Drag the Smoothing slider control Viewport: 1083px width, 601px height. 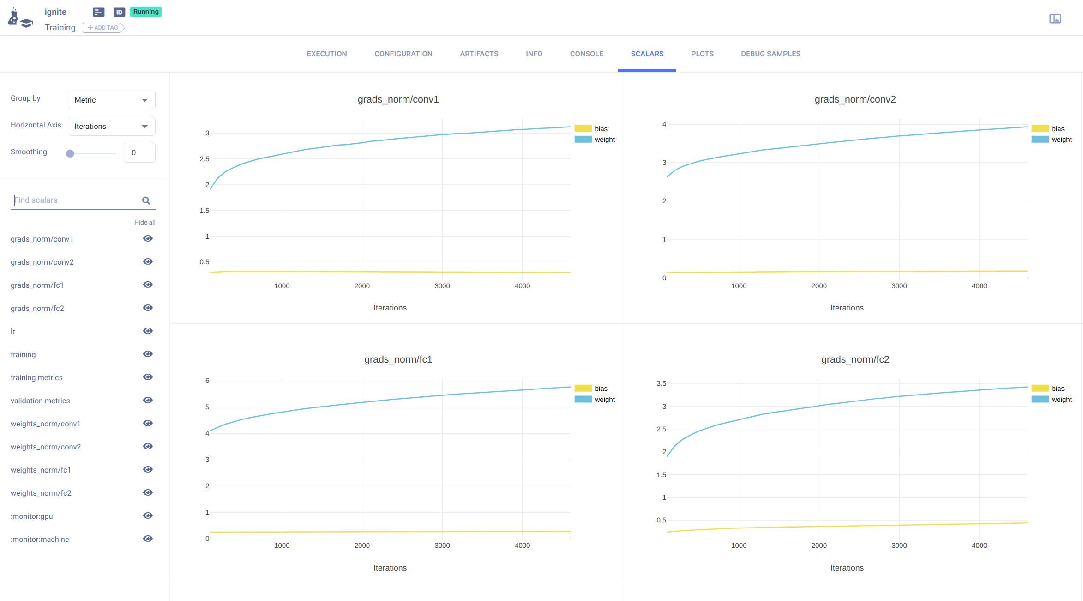tap(70, 153)
